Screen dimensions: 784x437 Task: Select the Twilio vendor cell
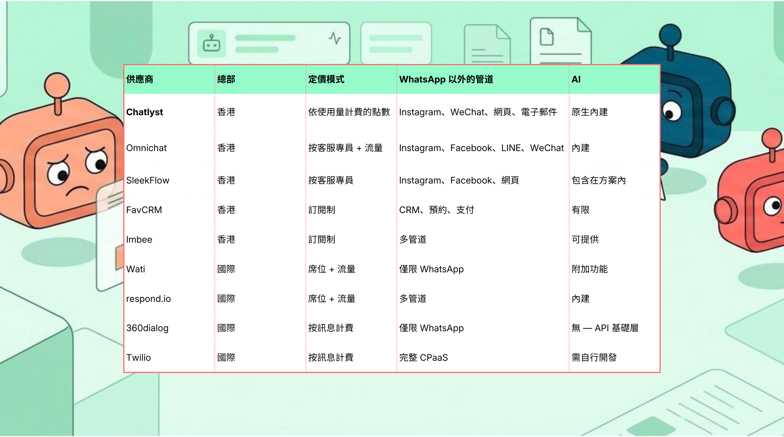169,357
